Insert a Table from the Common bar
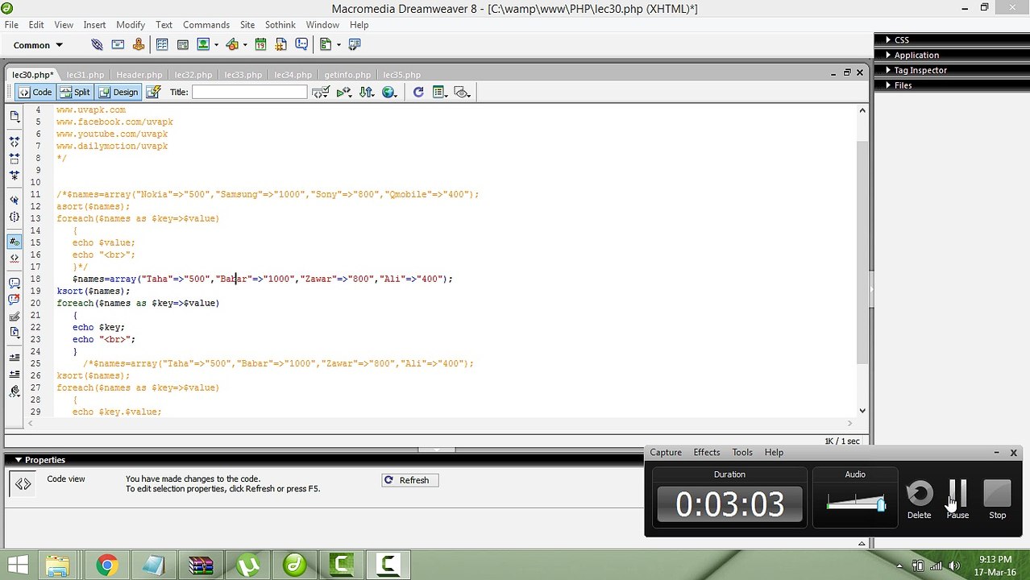 (x=162, y=45)
